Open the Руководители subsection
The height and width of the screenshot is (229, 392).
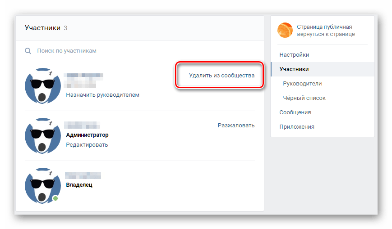tap(302, 84)
